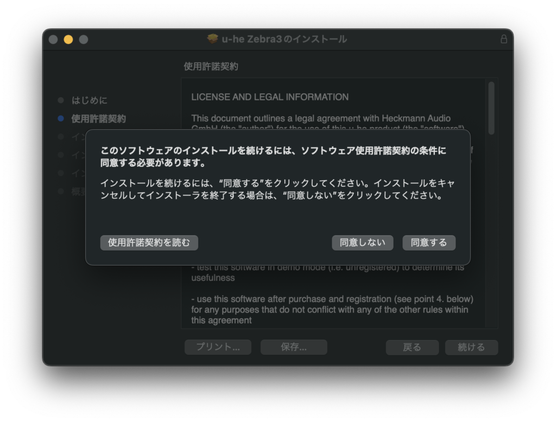Agree to the license with 同意する

(x=428, y=242)
